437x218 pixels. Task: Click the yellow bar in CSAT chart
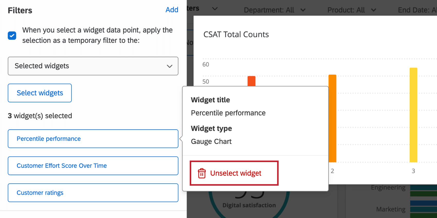(413, 115)
